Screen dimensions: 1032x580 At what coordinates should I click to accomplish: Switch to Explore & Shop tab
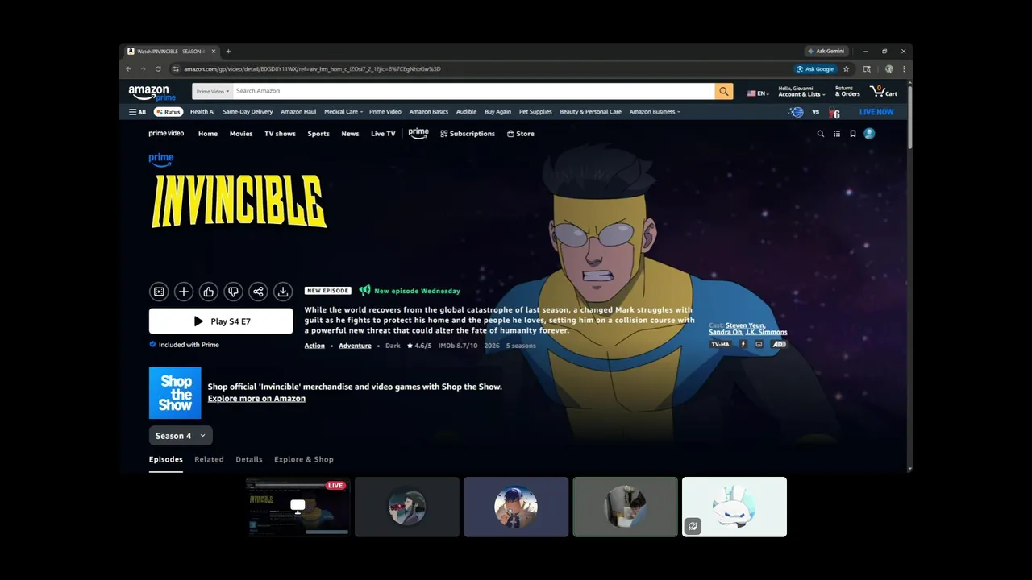click(x=304, y=459)
